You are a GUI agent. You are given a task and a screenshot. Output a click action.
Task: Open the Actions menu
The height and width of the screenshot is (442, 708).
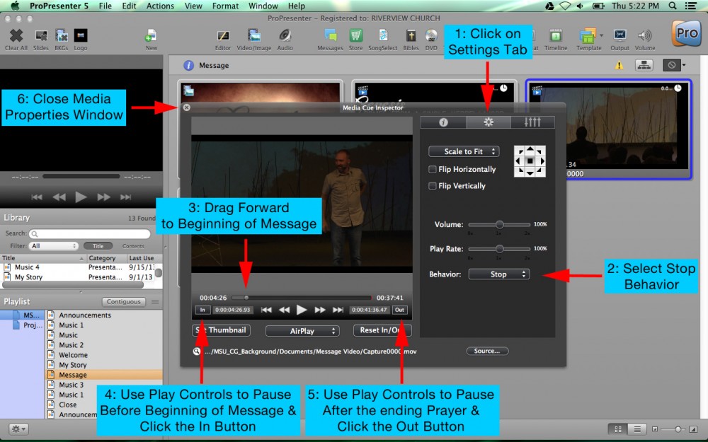click(x=160, y=6)
